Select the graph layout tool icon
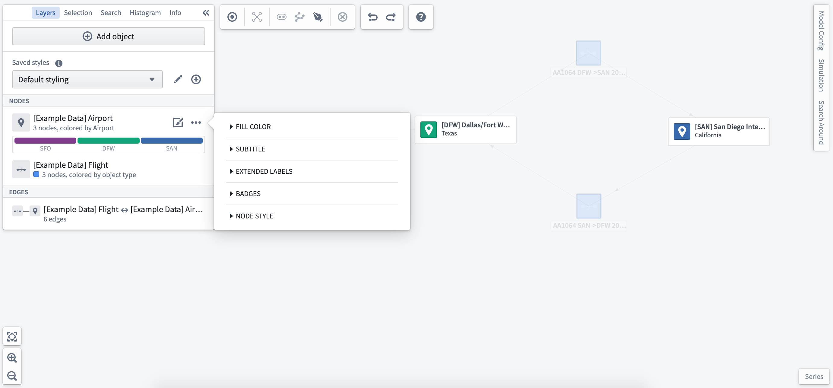This screenshot has height=388, width=833. pos(257,17)
